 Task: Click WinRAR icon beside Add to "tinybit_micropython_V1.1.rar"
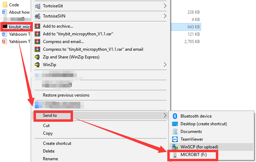click(x=37, y=34)
